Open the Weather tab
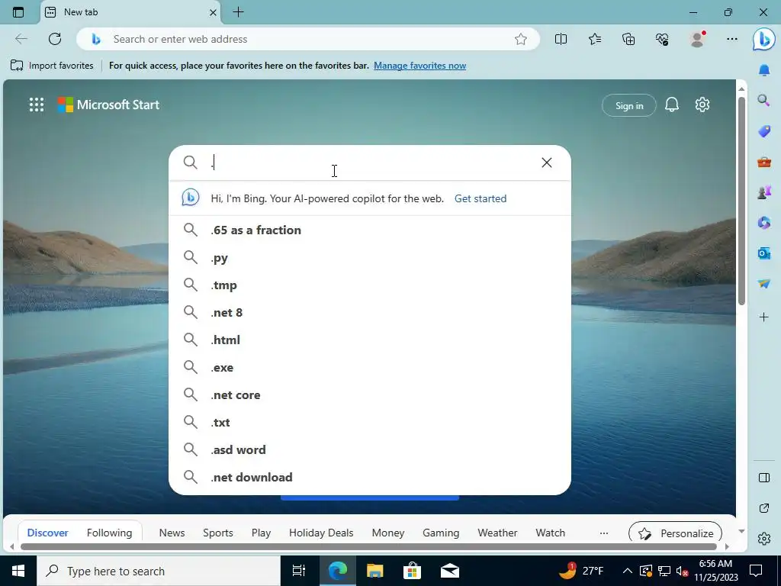 [x=497, y=533]
